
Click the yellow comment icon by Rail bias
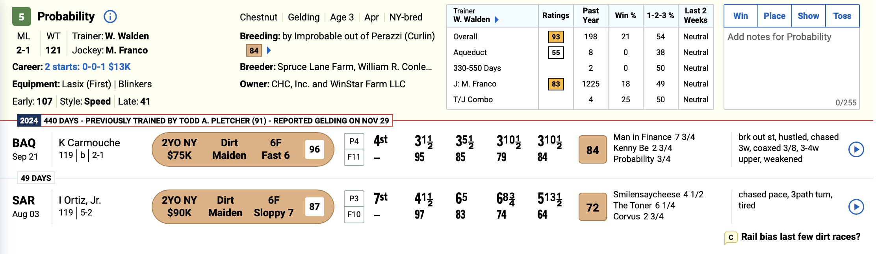pos(731,237)
